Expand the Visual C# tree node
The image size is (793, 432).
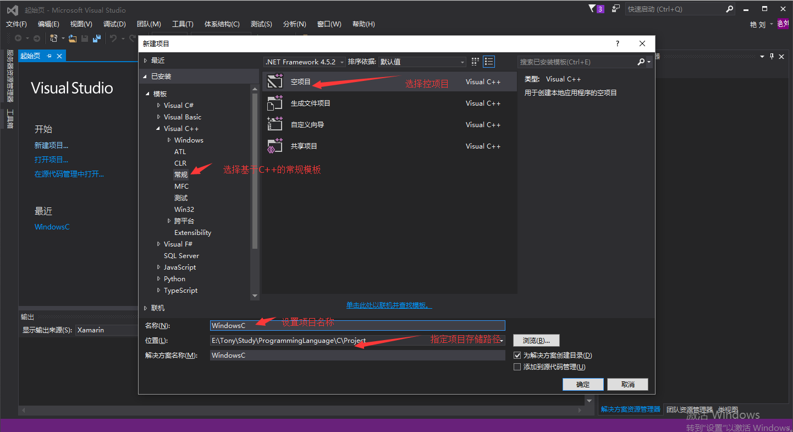pos(159,105)
